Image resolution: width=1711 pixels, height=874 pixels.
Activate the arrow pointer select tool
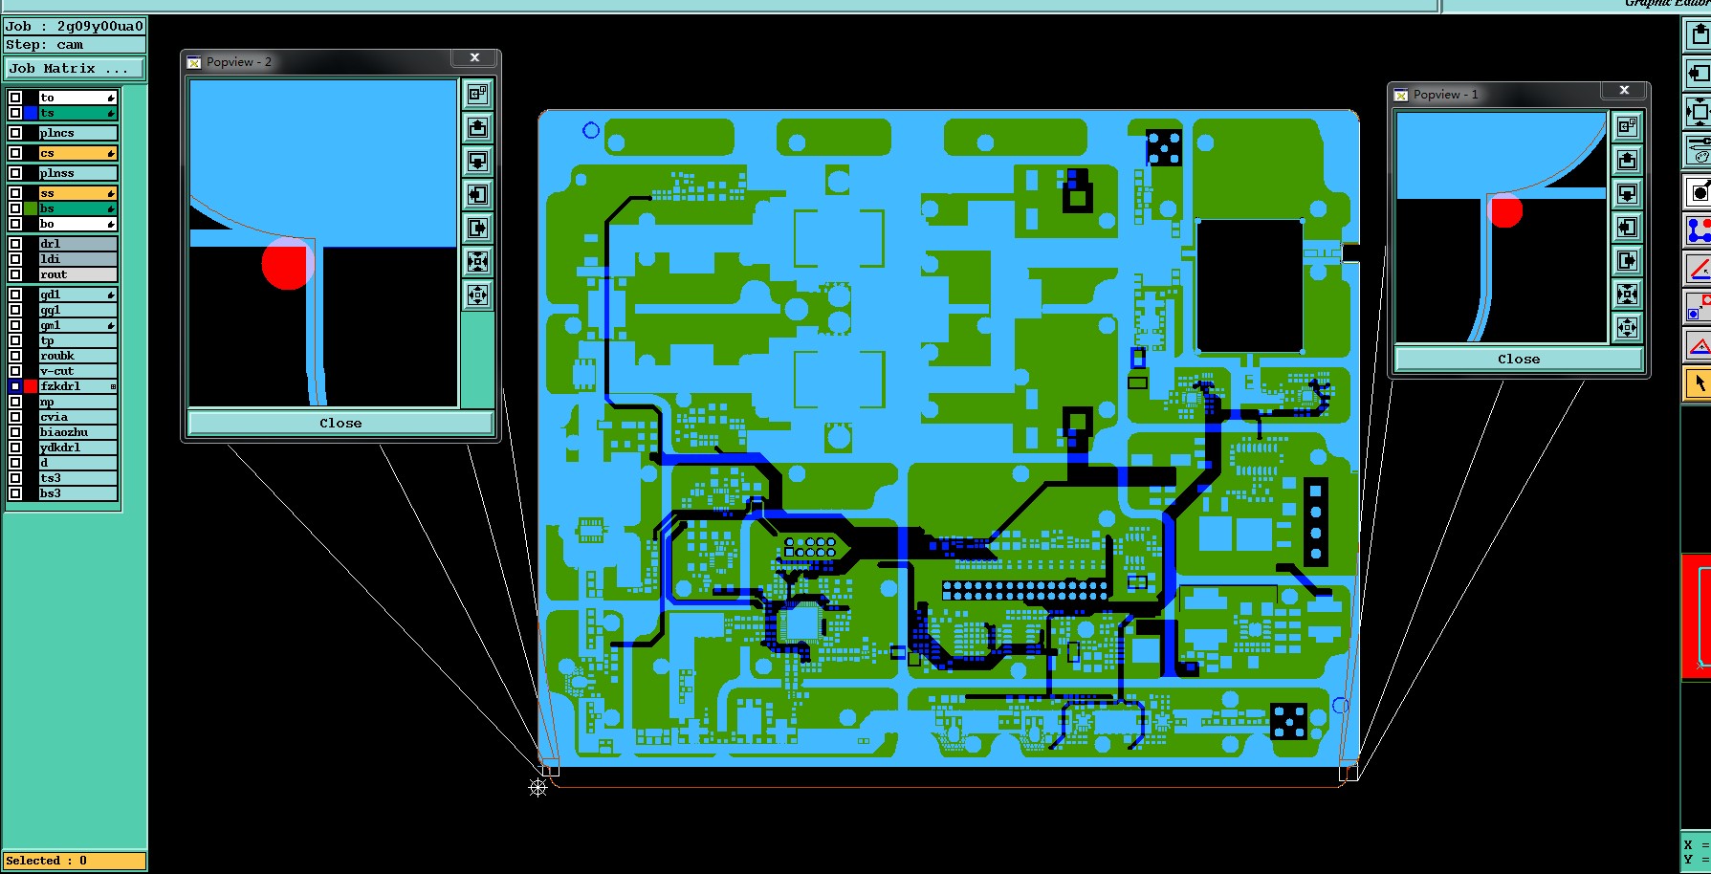pos(1698,383)
